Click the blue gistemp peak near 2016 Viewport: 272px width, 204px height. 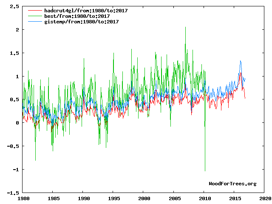pyautogui.click(x=240, y=61)
